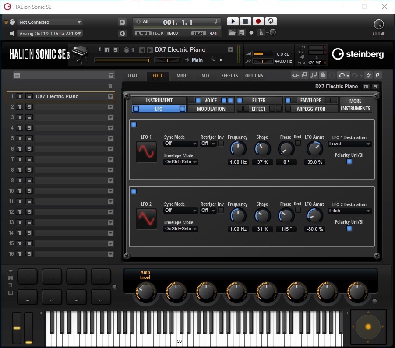
Task: Click the redo arrow icon
Action: click(x=354, y=75)
